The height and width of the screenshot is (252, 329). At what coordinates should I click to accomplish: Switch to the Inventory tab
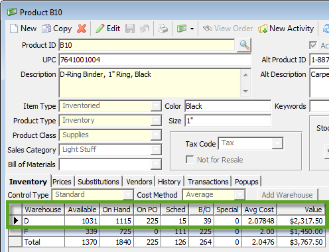coord(28,182)
